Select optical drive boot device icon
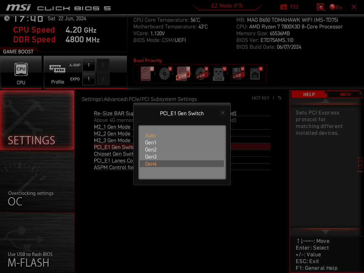This screenshot has width=364, height=273. point(165,73)
